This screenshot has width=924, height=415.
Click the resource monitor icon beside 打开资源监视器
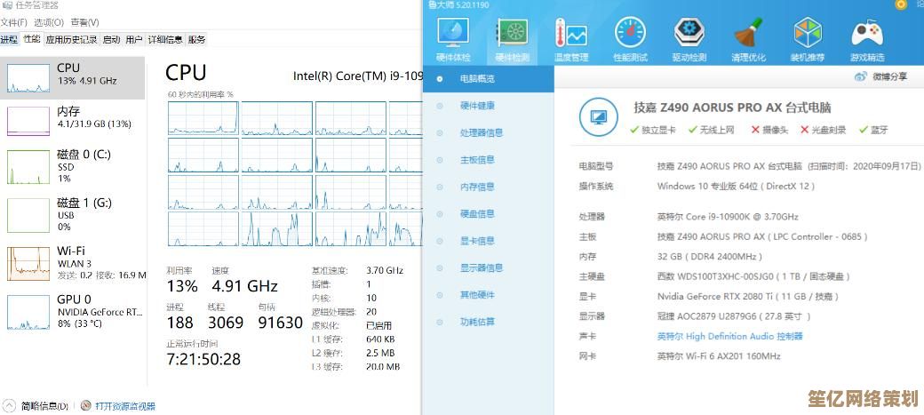click(86, 405)
